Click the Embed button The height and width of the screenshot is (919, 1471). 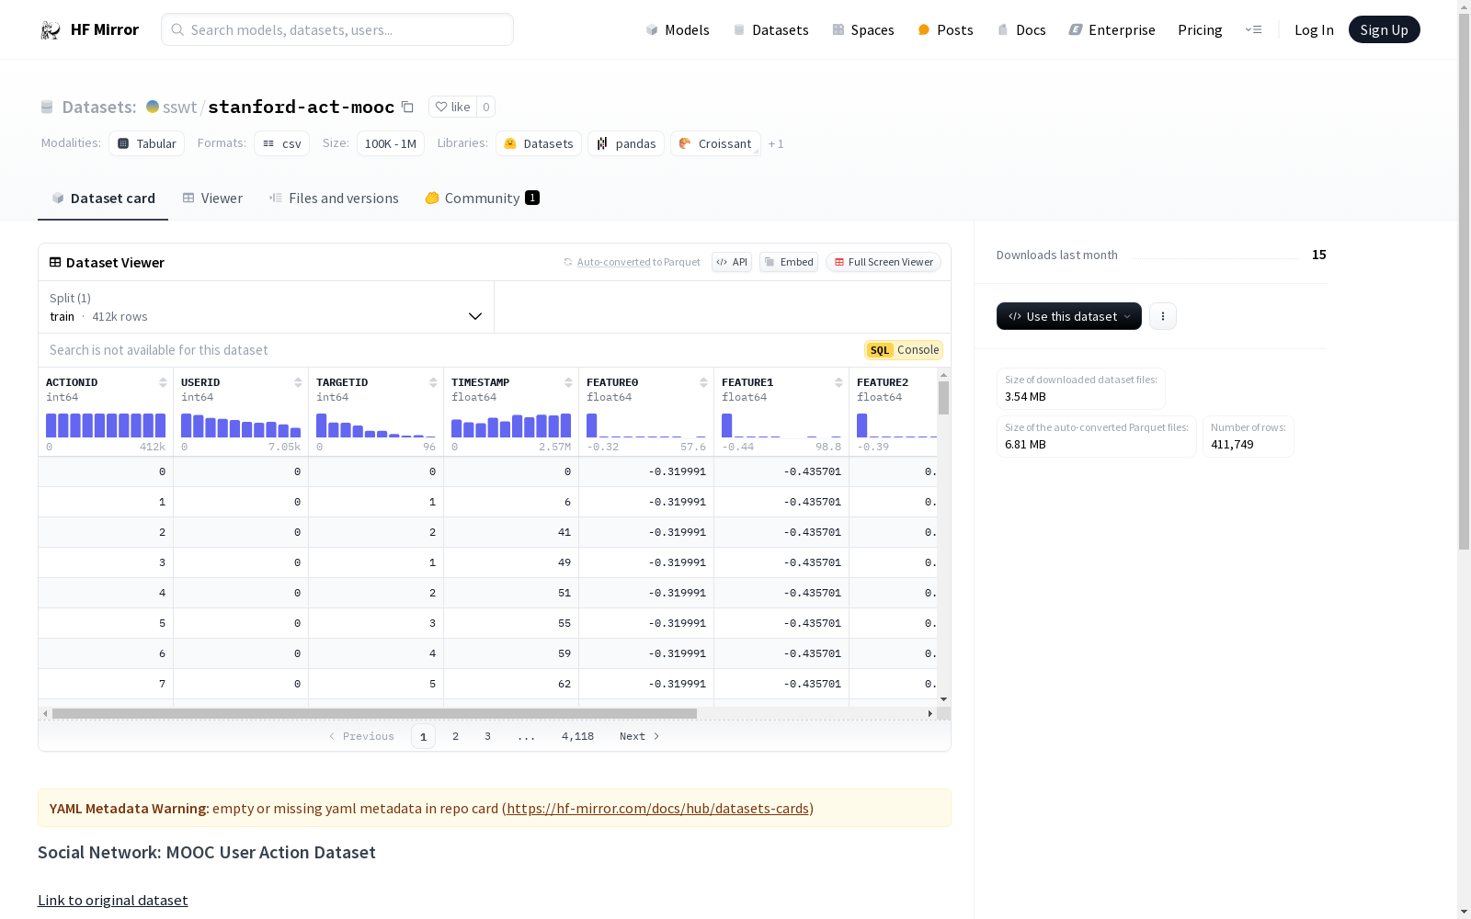(789, 262)
